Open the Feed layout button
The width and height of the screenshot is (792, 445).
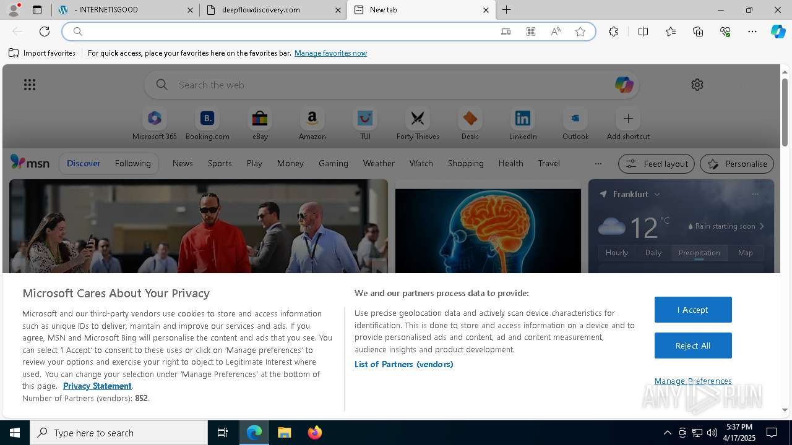[656, 164]
